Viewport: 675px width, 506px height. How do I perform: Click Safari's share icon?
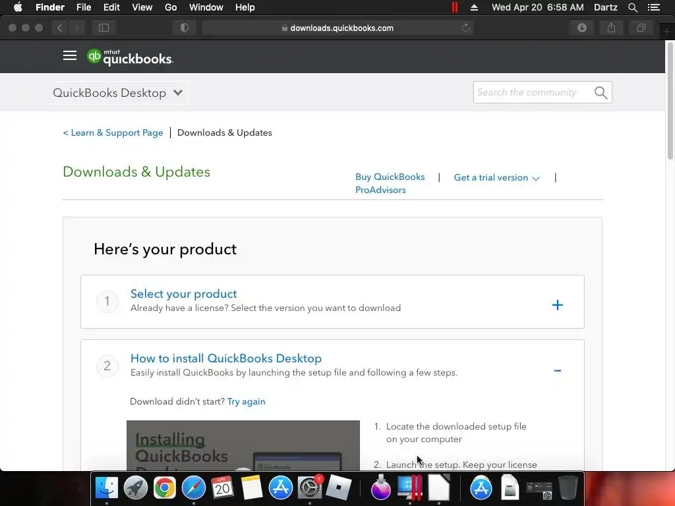[611, 28]
